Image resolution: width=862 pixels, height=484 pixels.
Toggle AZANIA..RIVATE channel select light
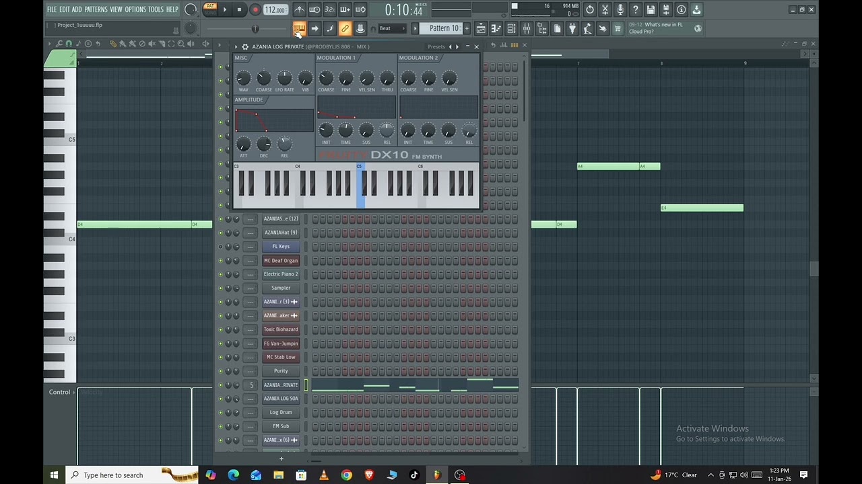(306, 385)
